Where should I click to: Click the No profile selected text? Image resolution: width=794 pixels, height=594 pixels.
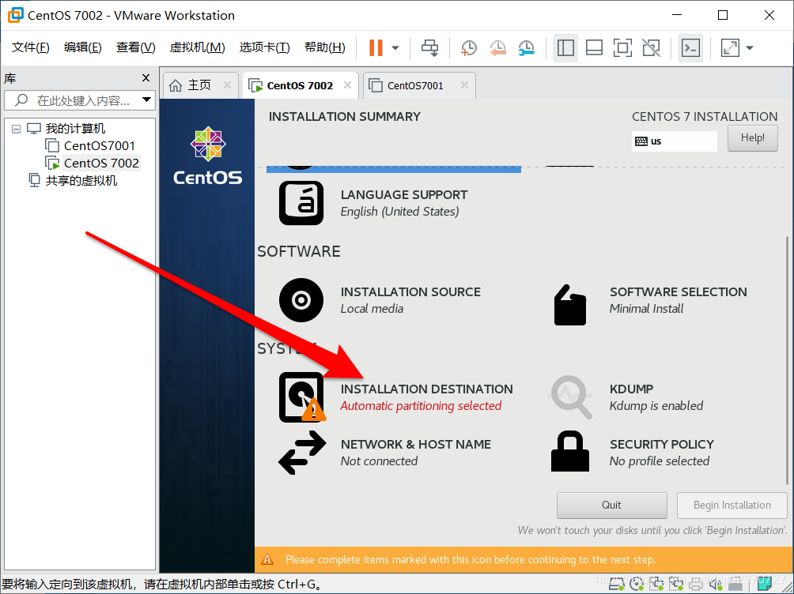click(x=660, y=461)
